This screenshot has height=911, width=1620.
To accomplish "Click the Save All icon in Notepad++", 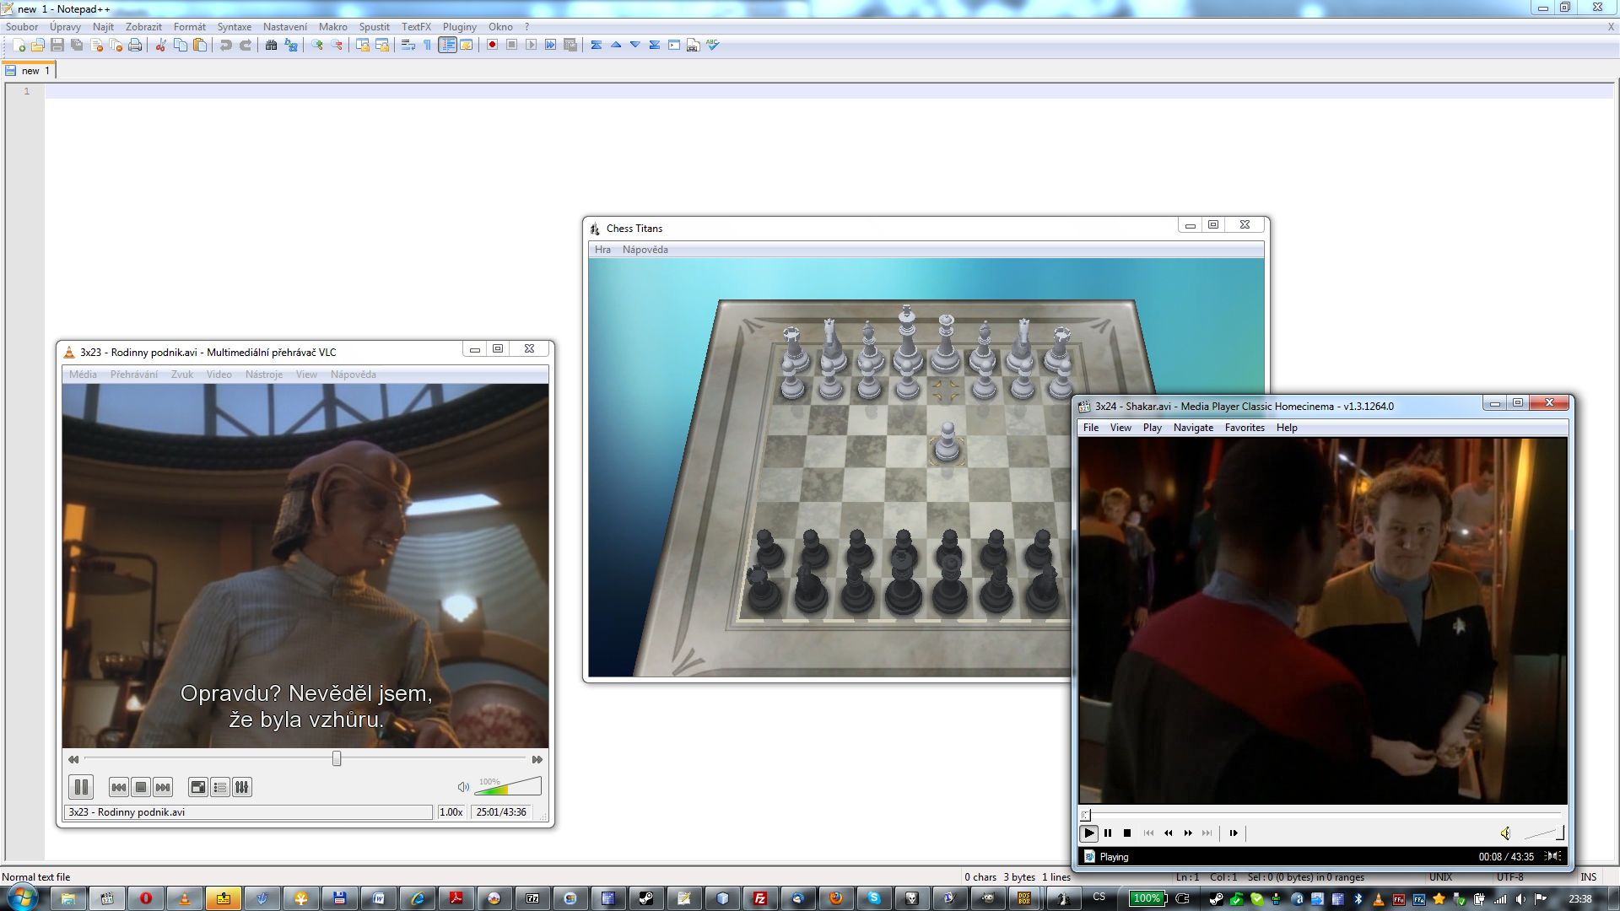I will pos(77,46).
